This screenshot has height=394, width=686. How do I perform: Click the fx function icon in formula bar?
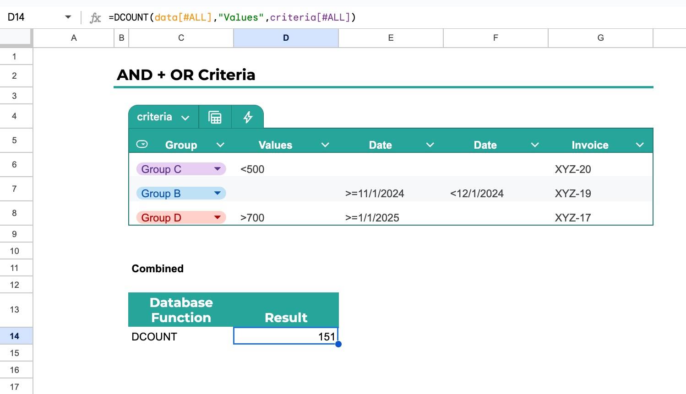(x=95, y=17)
